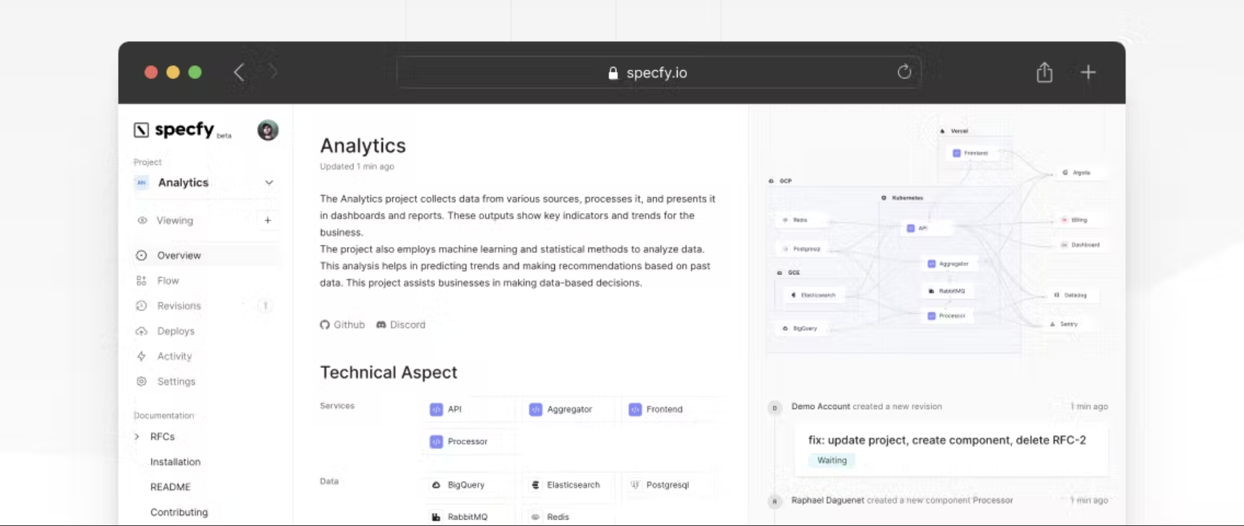Open the Overview section
Image resolution: width=1244 pixels, height=526 pixels.
click(206, 255)
